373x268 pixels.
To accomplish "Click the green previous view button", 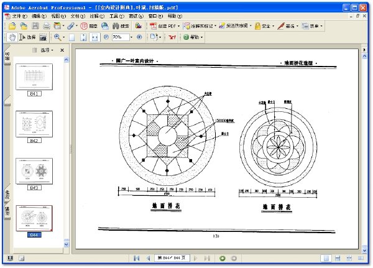I will tap(223, 258).
